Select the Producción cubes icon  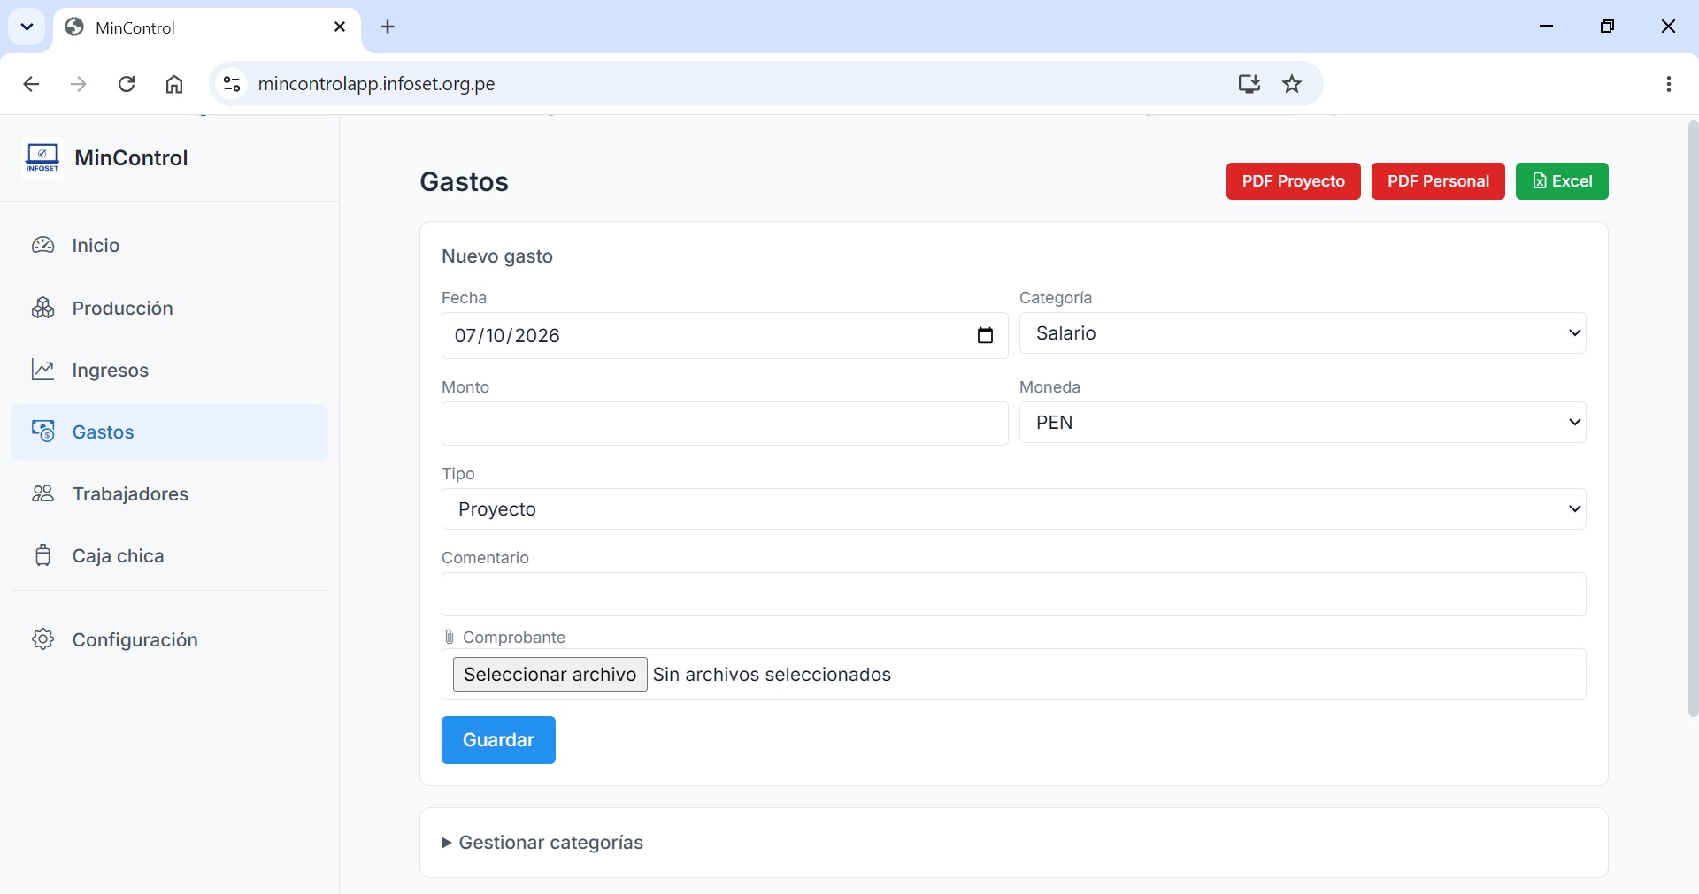43,308
